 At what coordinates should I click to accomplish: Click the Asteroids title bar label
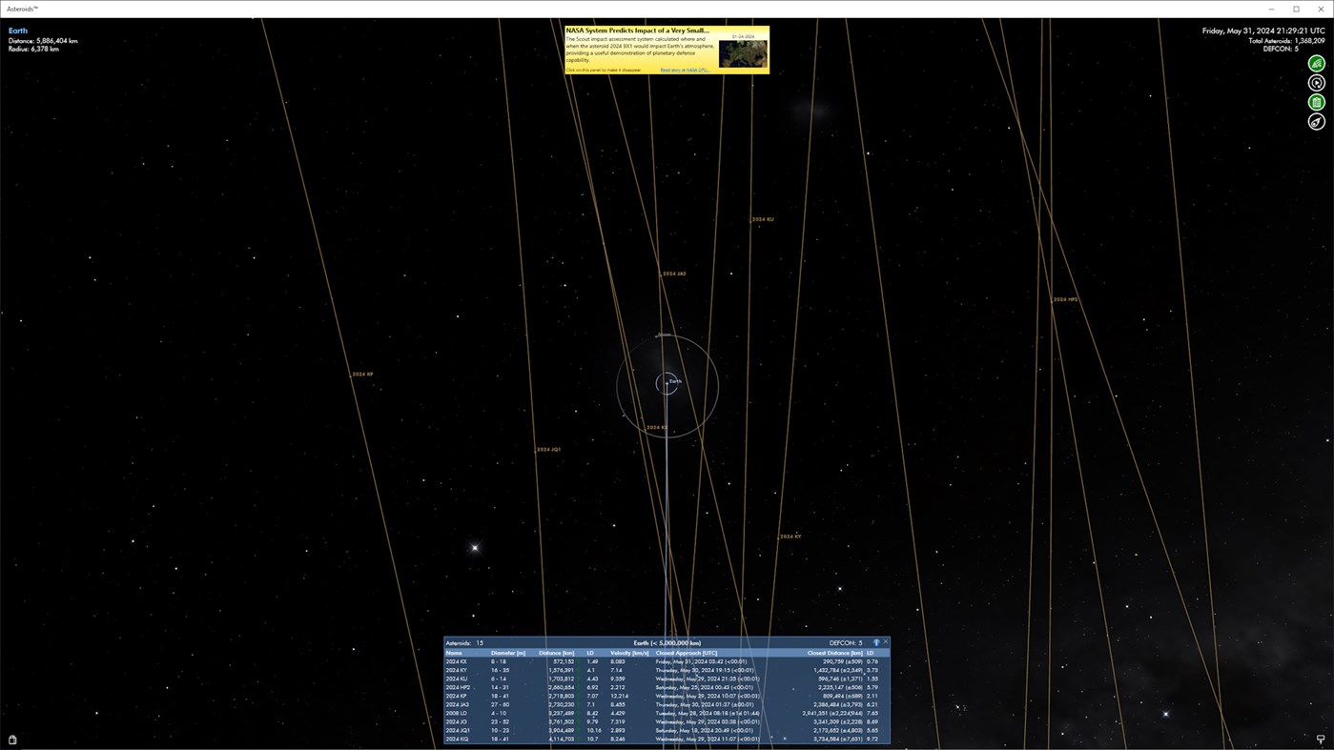[x=21, y=8]
